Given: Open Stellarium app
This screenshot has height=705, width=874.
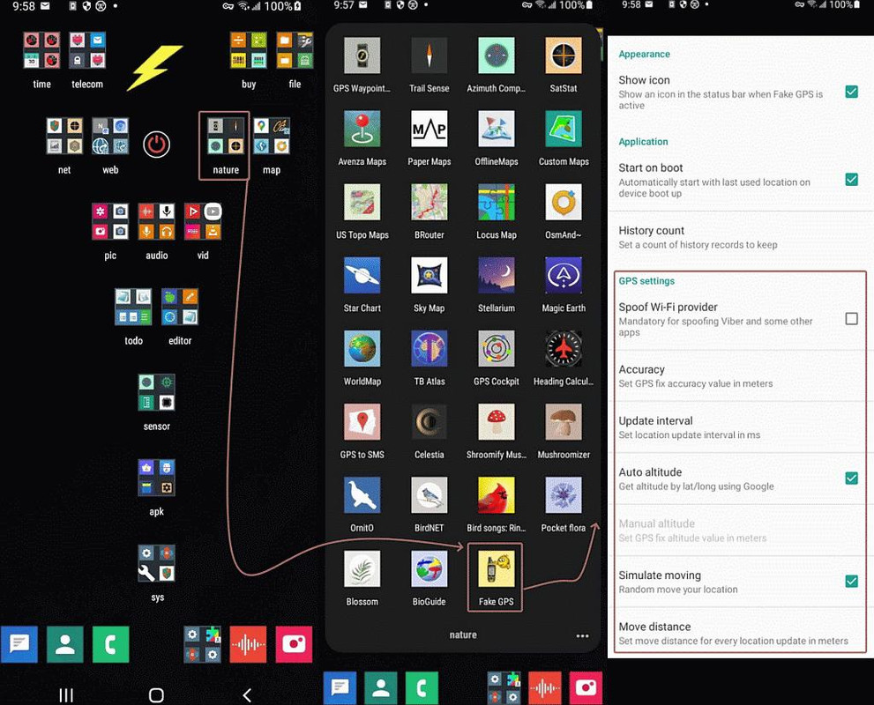Looking at the screenshot, I should [496, 275].
